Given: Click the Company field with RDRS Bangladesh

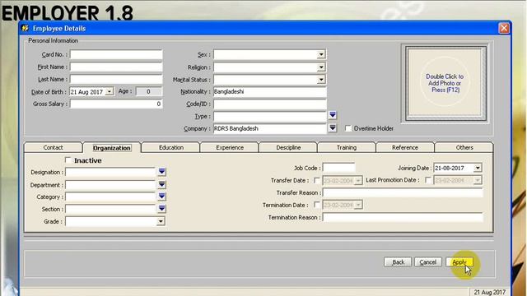Looking at the screenshot, I should pyautogui.click(x=270, y=128).
